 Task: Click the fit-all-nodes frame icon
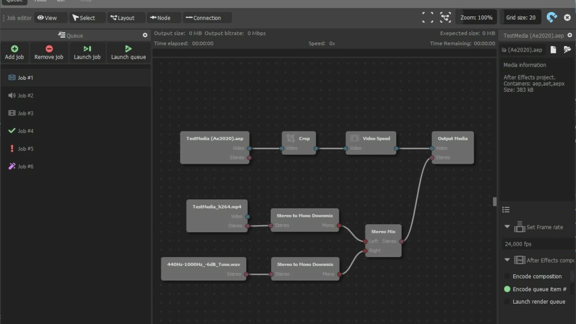point(428,17)
